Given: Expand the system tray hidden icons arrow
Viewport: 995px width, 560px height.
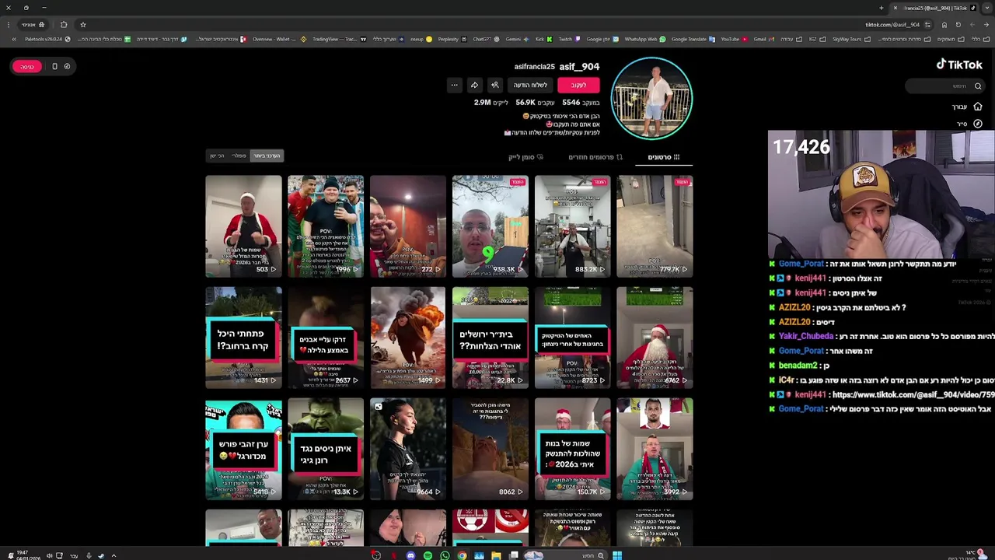Looking at the screenshot, I should (x=113, y=555).
